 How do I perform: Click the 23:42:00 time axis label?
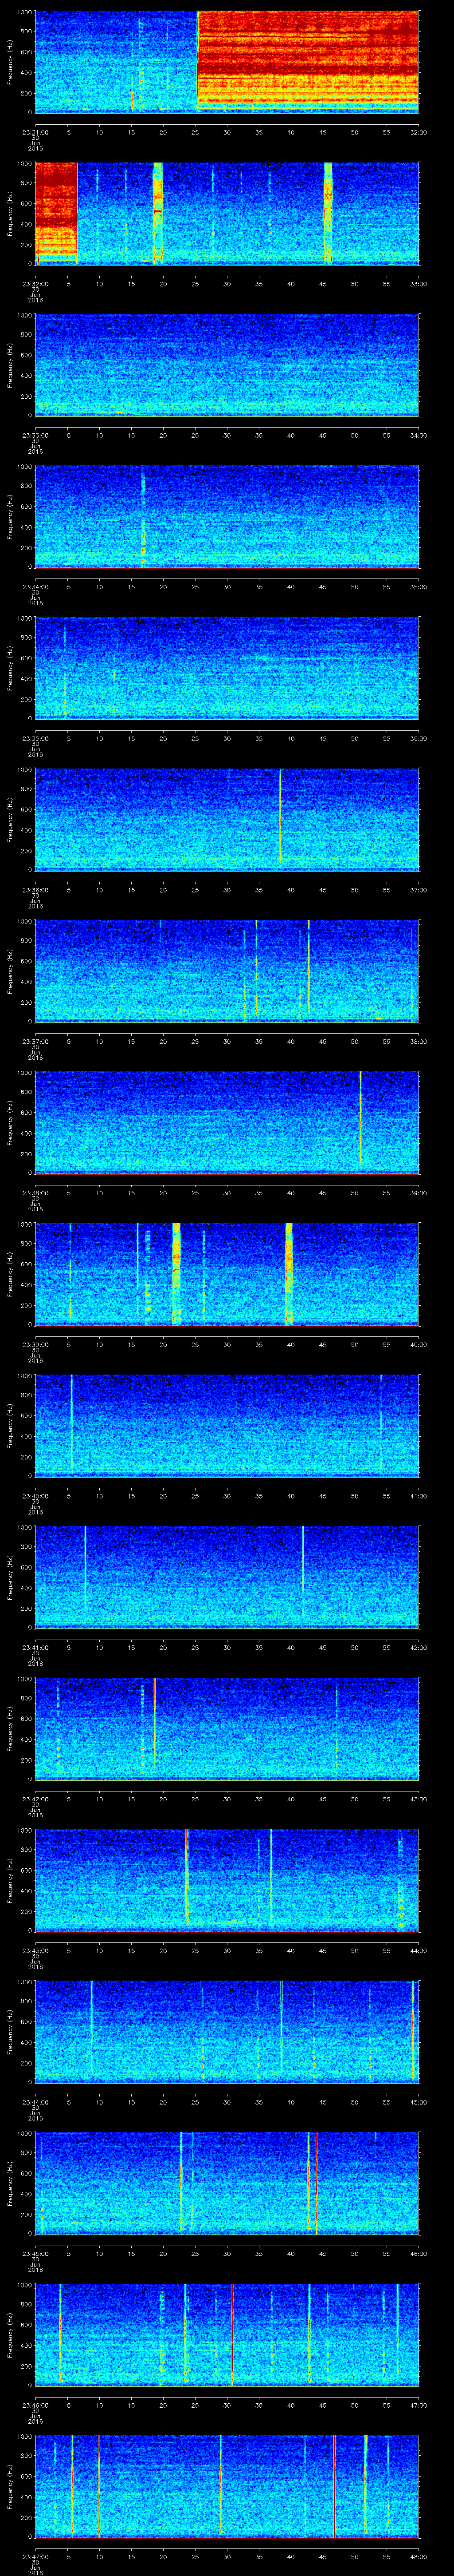point(35,1798)
